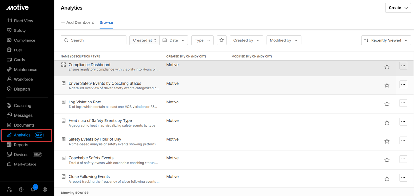Viewport: 414px width, 196px height.
Task: Open the help question mark icon
Action: [x=21, y=189]
